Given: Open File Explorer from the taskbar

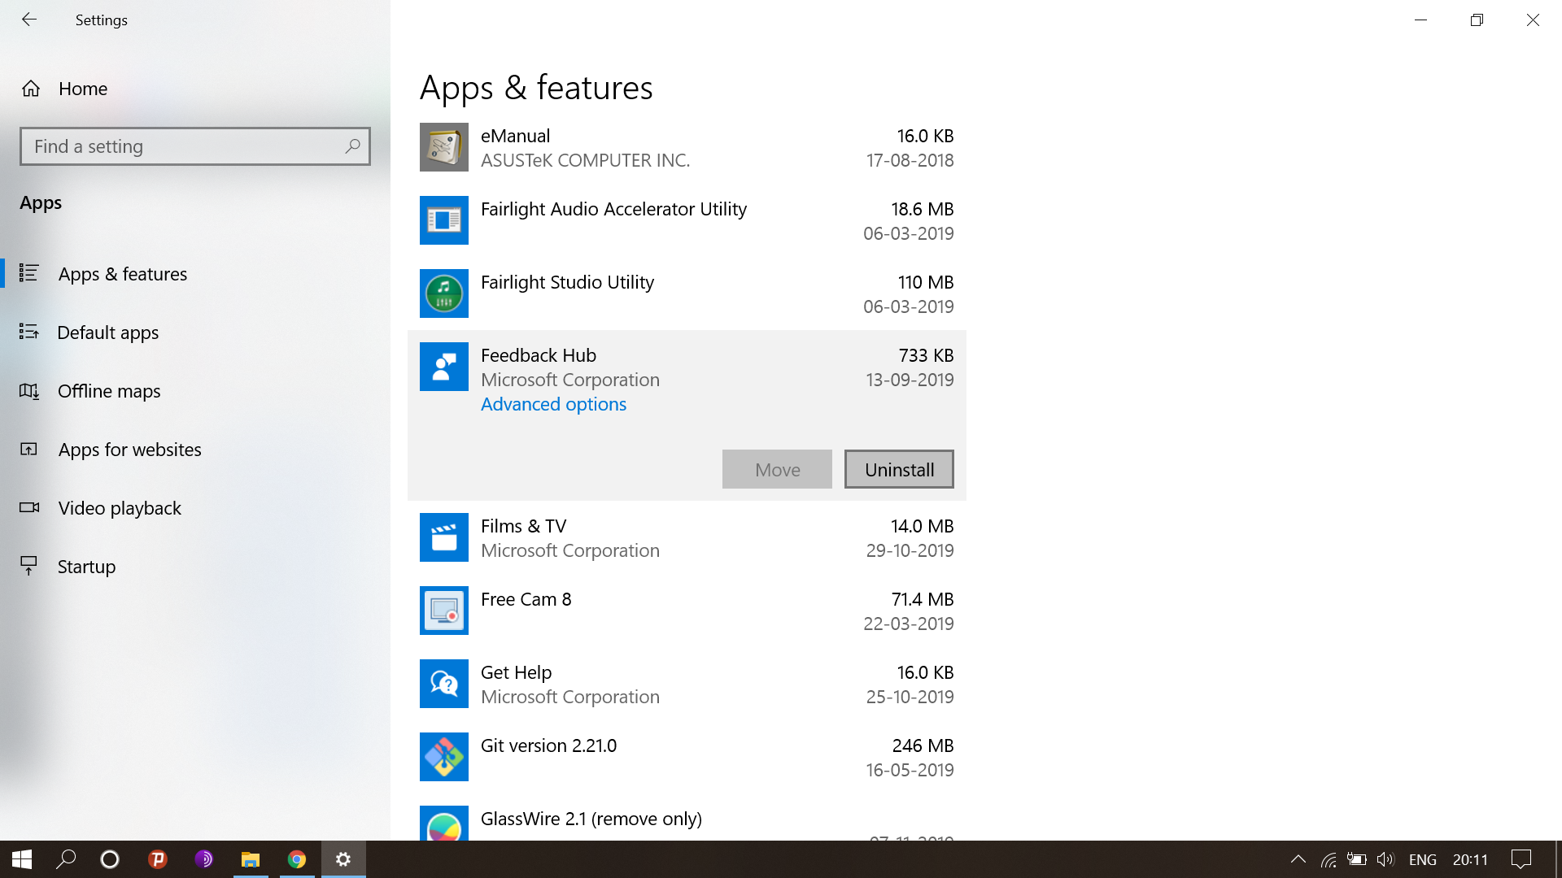Looking at the screenshot, I should 251,859.
